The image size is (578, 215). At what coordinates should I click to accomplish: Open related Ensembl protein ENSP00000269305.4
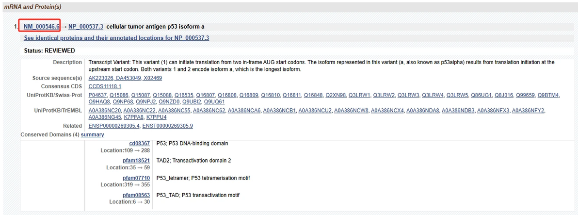[x=114, y=126]
